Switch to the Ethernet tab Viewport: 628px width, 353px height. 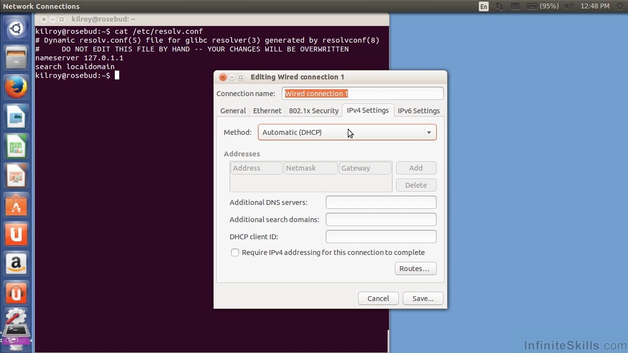[267, 111]
